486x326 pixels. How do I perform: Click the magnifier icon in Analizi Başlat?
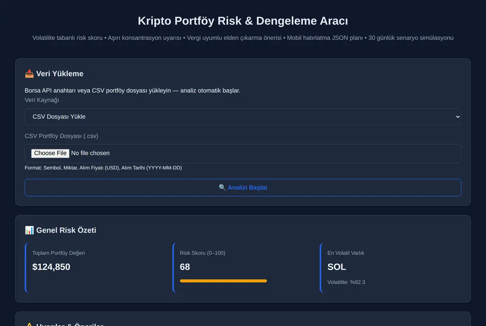click(x=222, y=188)
